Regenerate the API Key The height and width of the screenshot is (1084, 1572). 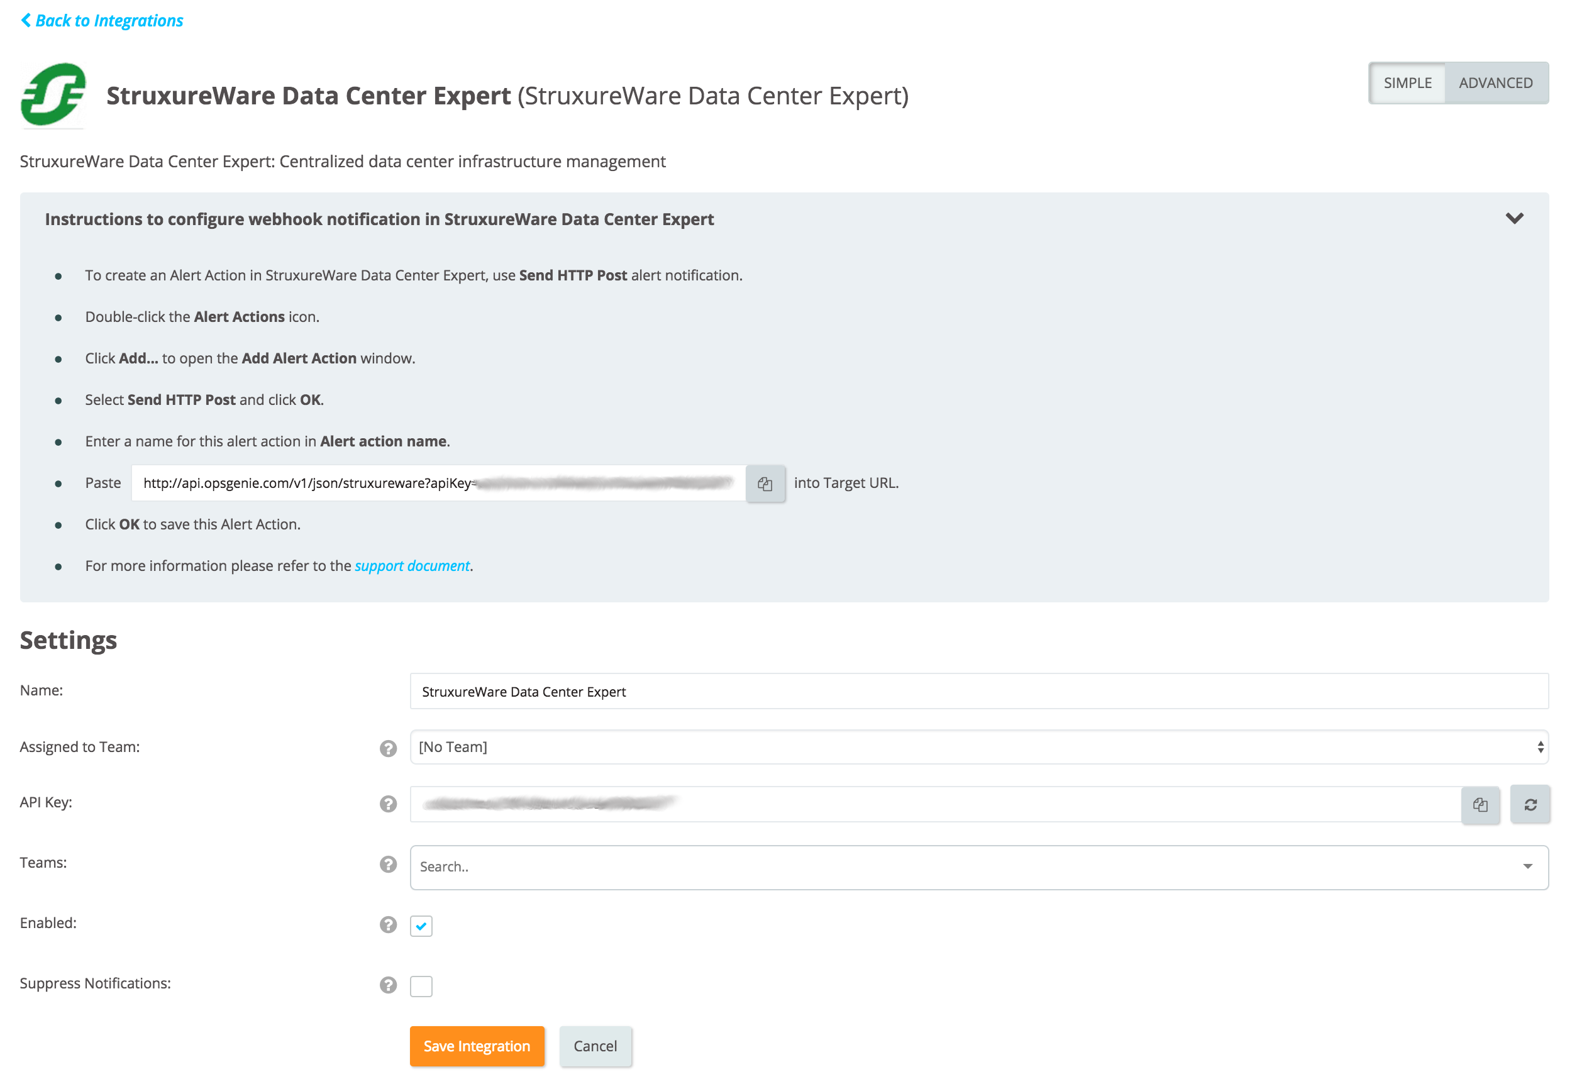click(1530, 805)
